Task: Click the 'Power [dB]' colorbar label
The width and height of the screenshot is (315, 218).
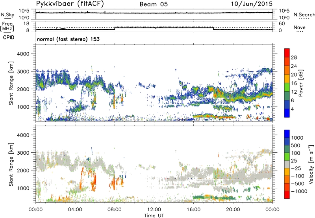Action: pyautogui.click(x=300, y=83)
